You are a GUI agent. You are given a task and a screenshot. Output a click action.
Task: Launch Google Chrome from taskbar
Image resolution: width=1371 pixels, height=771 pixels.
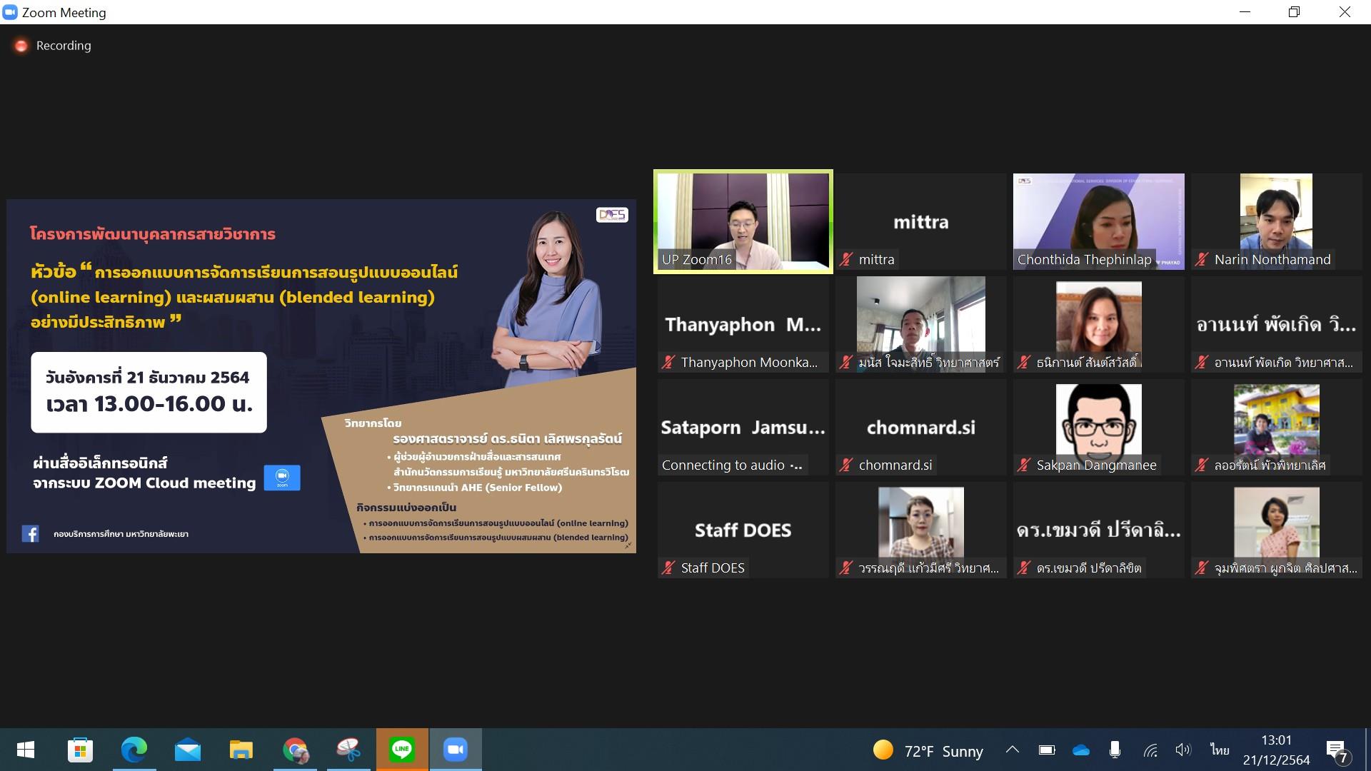point(295,750)
